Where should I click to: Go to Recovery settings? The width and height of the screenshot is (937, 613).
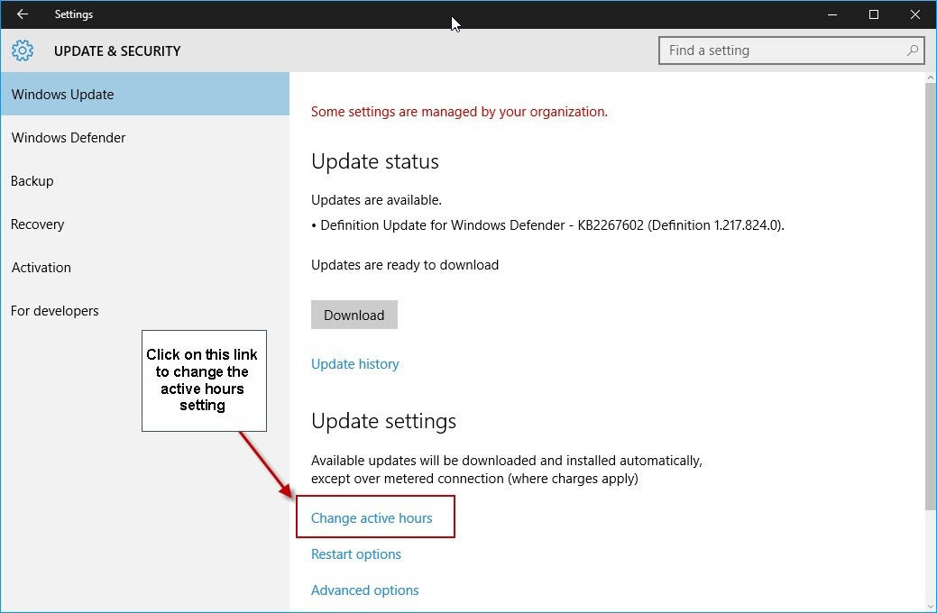tap(145, 224)
